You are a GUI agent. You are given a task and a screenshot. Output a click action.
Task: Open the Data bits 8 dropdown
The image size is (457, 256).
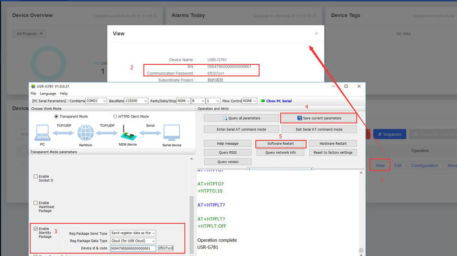point(198,101)
